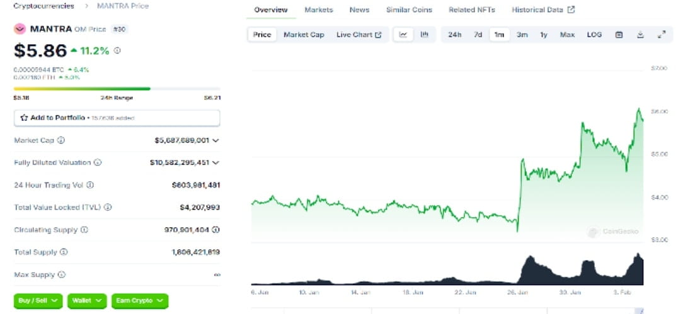
Task: Set chart range to 1y
Action: [x=544, y=35]
